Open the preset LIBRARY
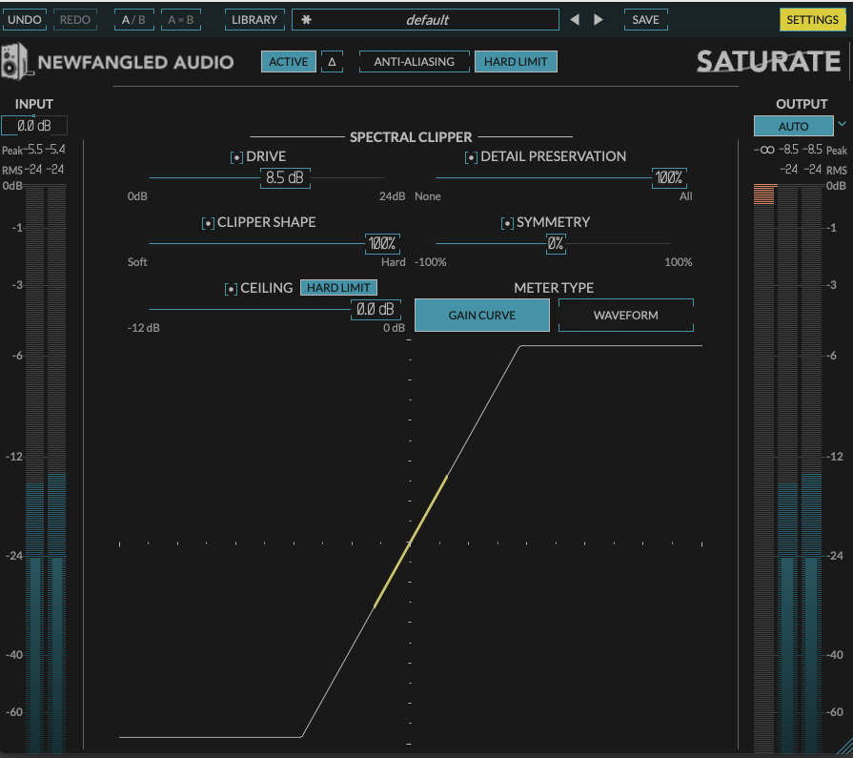The width and height of the screenshot is (853, 758). tap(254, 19)
